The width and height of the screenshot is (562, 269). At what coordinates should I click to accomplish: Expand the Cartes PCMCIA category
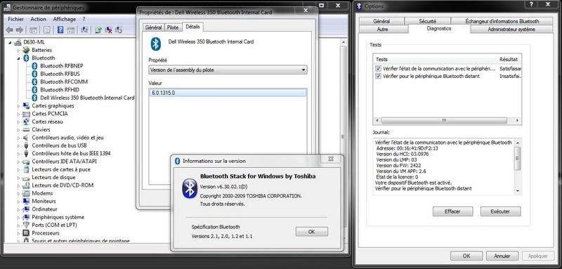click(19, 114)
